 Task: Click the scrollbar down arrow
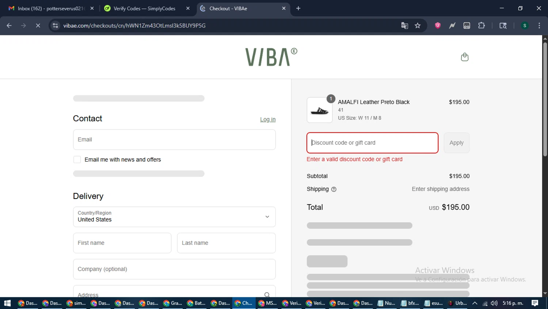545,293
